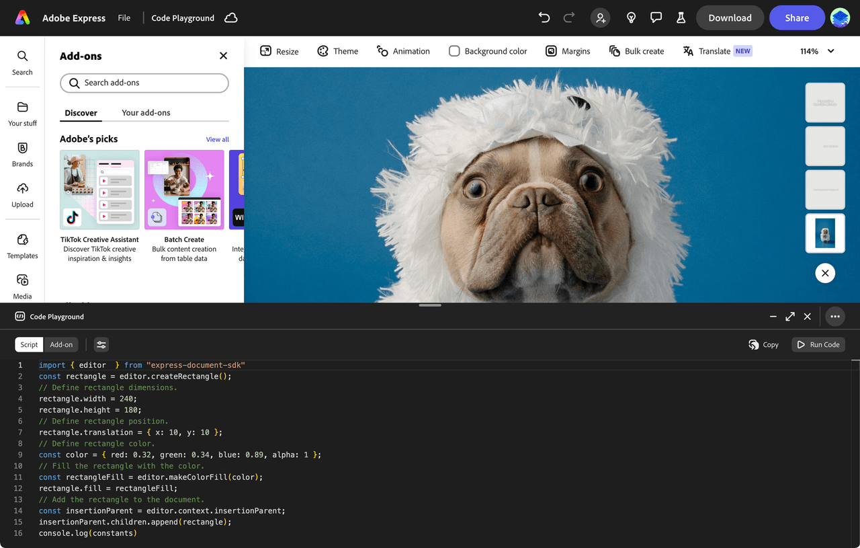Expand the Code Playground panel to full size
Image resolution: width=860 pixels, height=548 pixels.
tap(790, 317)
